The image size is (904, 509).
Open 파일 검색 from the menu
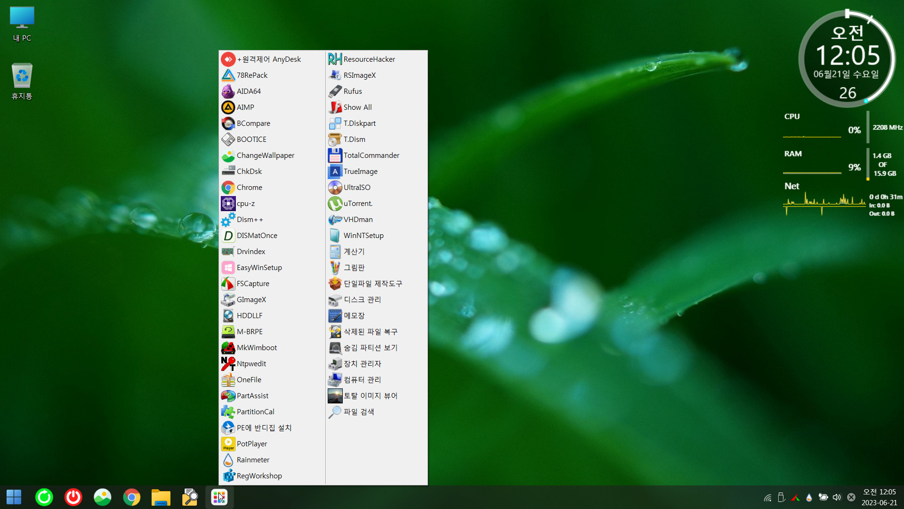coord(377,412)
